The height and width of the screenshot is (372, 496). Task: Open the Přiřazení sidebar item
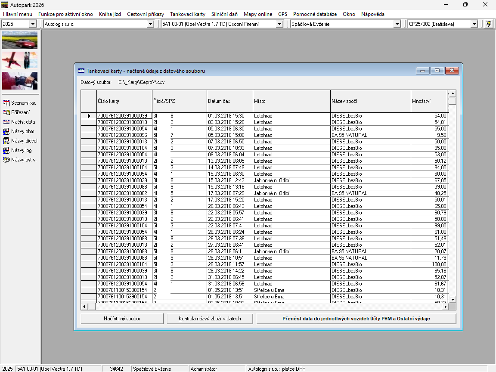[x=6, y=112]
